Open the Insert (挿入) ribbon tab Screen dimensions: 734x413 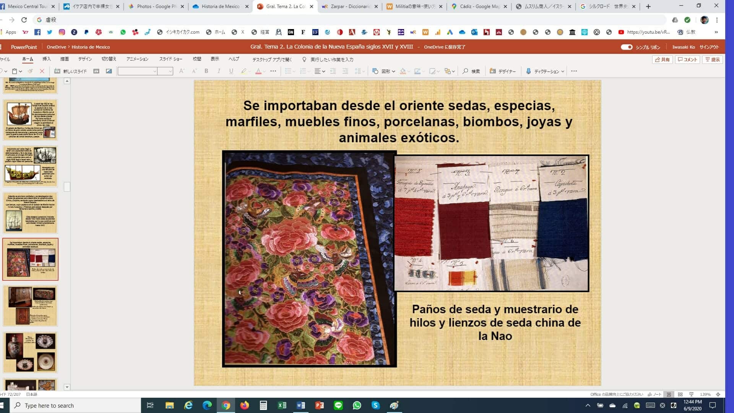(x=46, y=59)
